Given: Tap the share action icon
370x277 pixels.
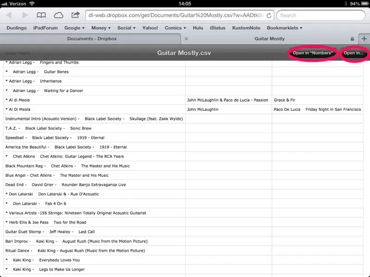Looking at the screenshot, I should click(75, 15).
